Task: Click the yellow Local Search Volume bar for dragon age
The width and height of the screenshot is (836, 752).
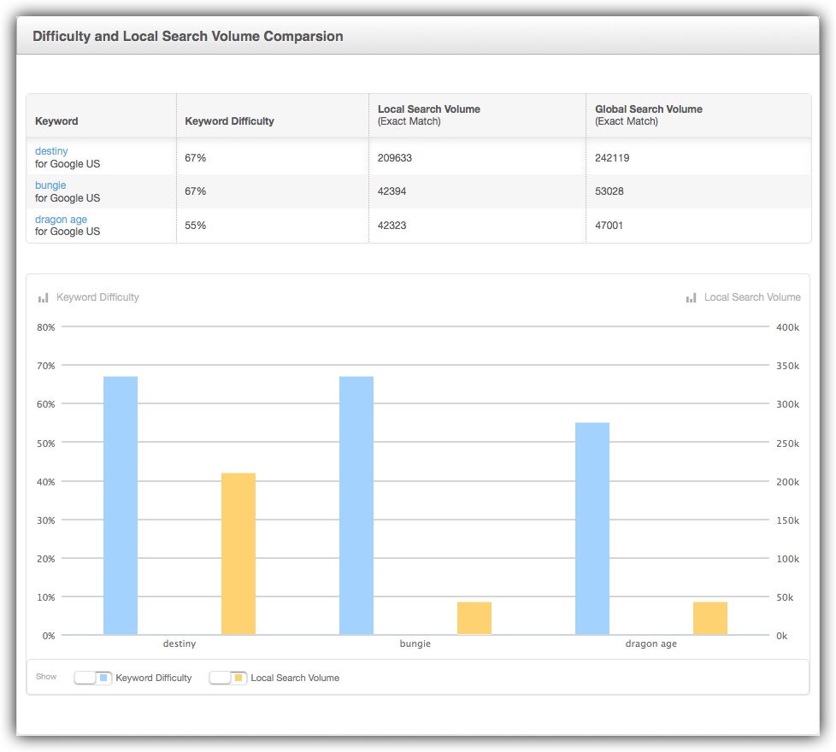Action: [710, 618]
